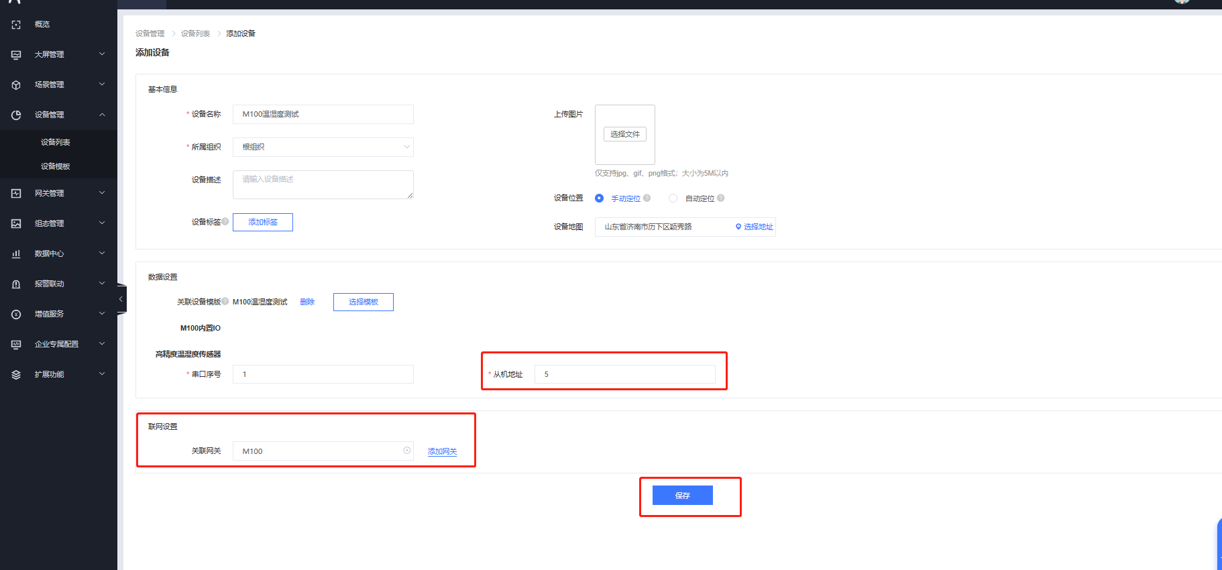This screenshot has height=570, width=1222.
Task: Click the 网关管理 gateway icon
Action: pyautogui.click(x=16, y=194)
